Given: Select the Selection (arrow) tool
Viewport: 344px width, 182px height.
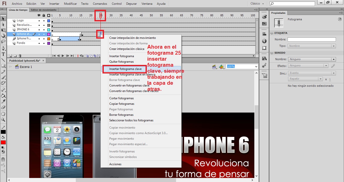Looking at the screenshot, I should coord(3,19).
